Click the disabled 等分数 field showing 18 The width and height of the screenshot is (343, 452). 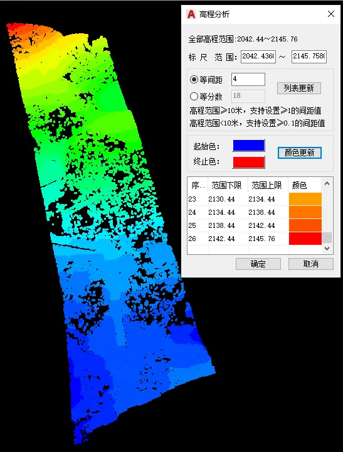248,96
